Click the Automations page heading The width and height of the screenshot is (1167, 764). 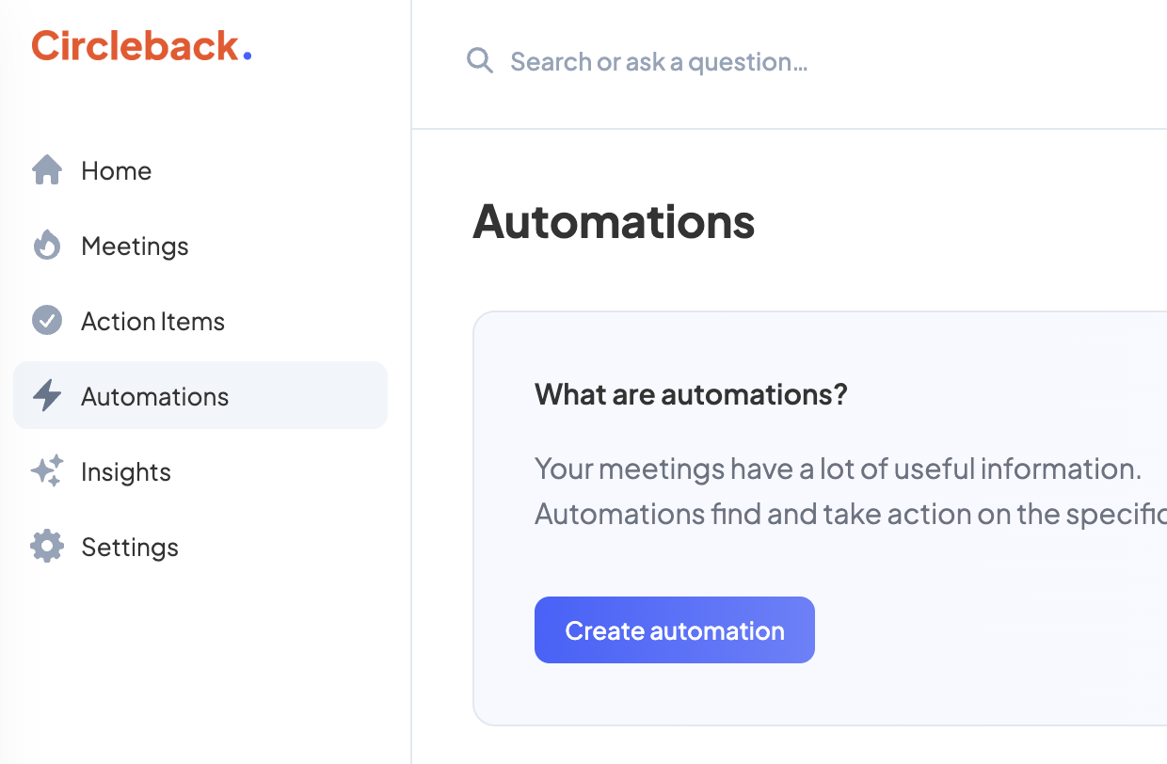(614, 221)
